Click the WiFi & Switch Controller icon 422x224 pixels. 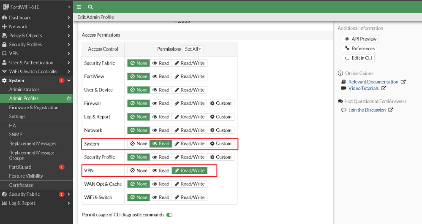[4, 71]
